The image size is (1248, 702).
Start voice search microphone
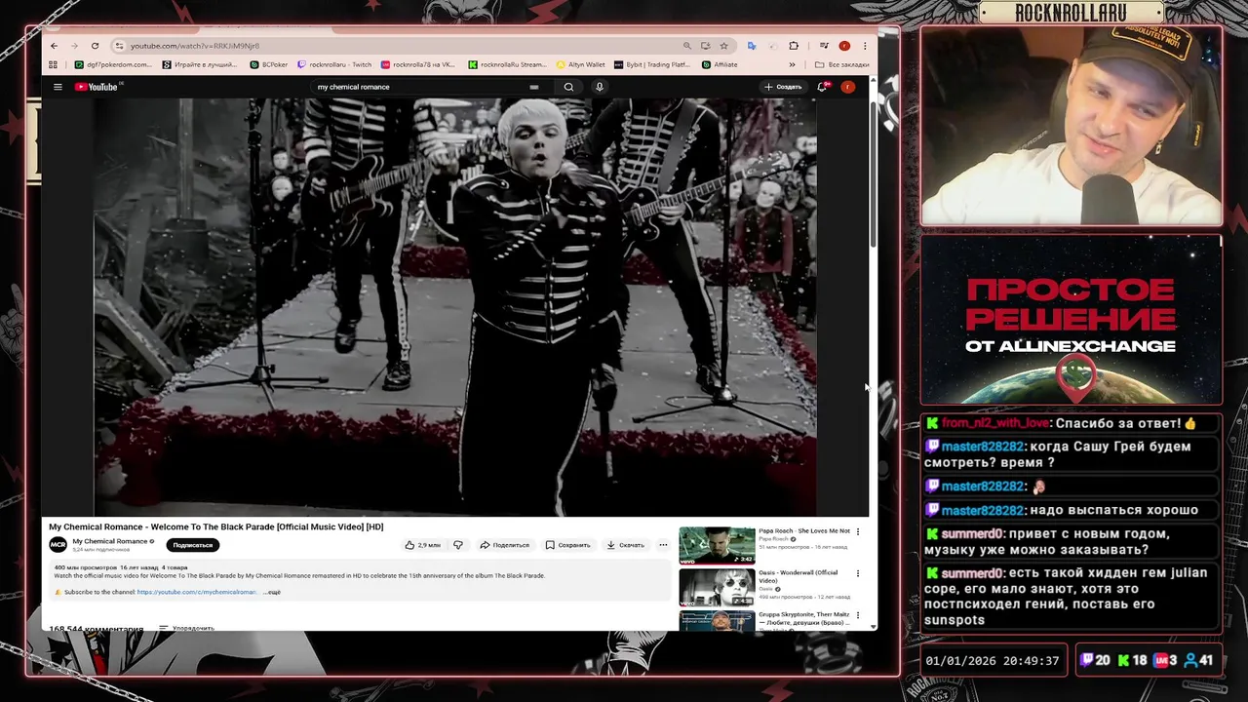click(x=599, y=87)
